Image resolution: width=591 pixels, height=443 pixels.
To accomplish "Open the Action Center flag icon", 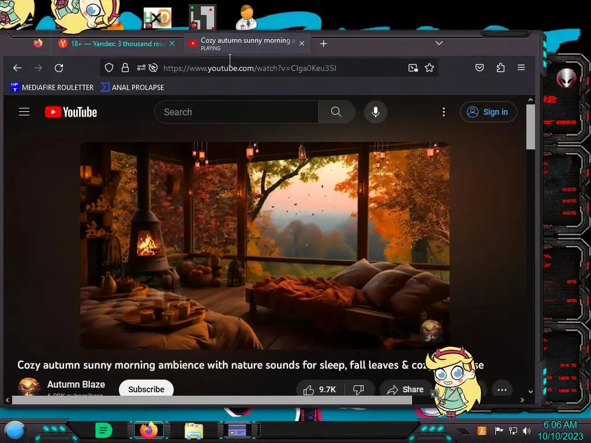I will (x=499, y=430).
